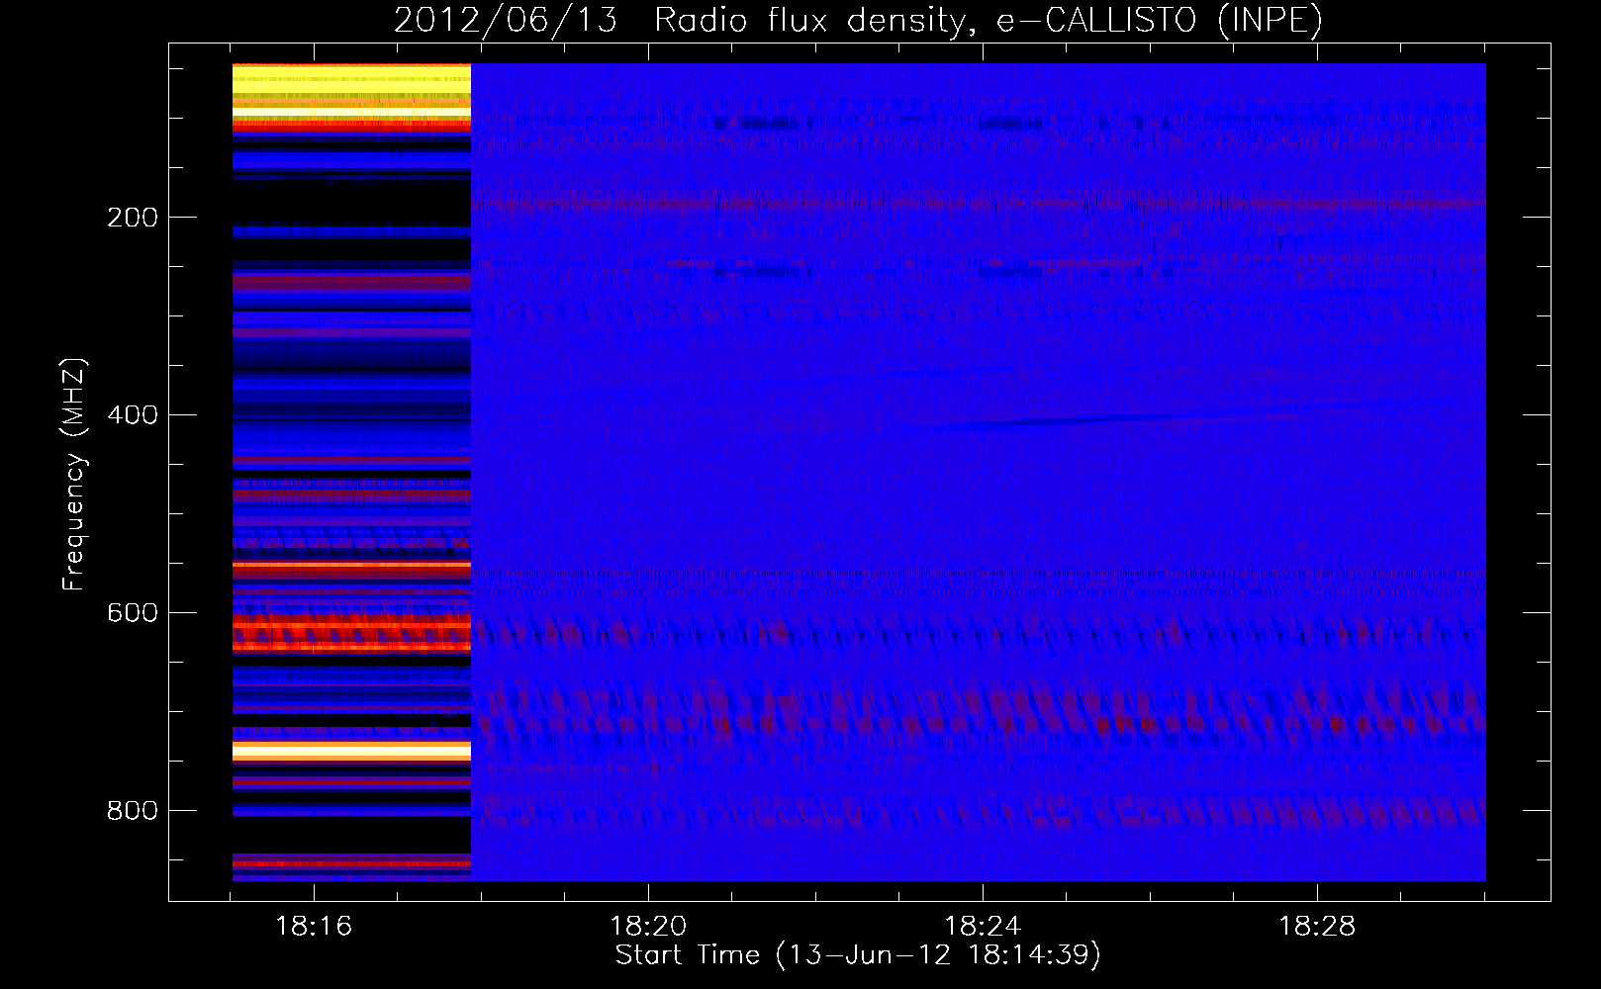The height and width of the screenshot is (989, 1601).
Task: Select the 'Frequency (MHZ)' axis label
Action: pos(74,474)
